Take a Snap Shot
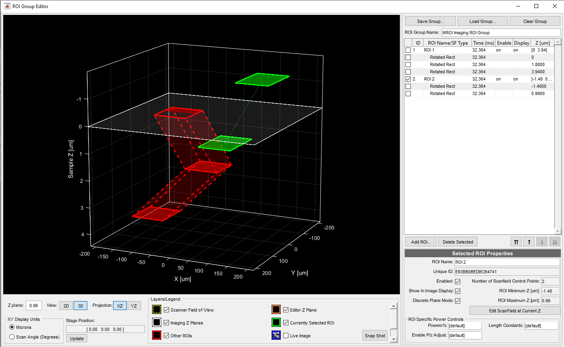This screenshot has width=564, height=347. [375, 335]
